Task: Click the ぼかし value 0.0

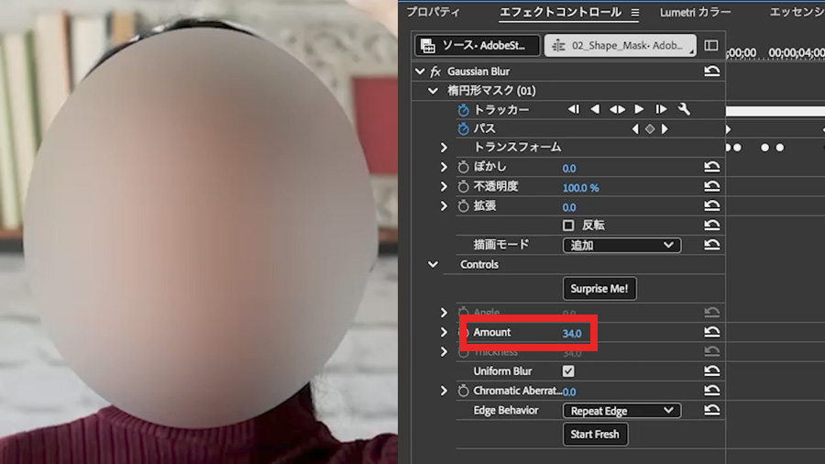Action: click(x=569, y=169)
